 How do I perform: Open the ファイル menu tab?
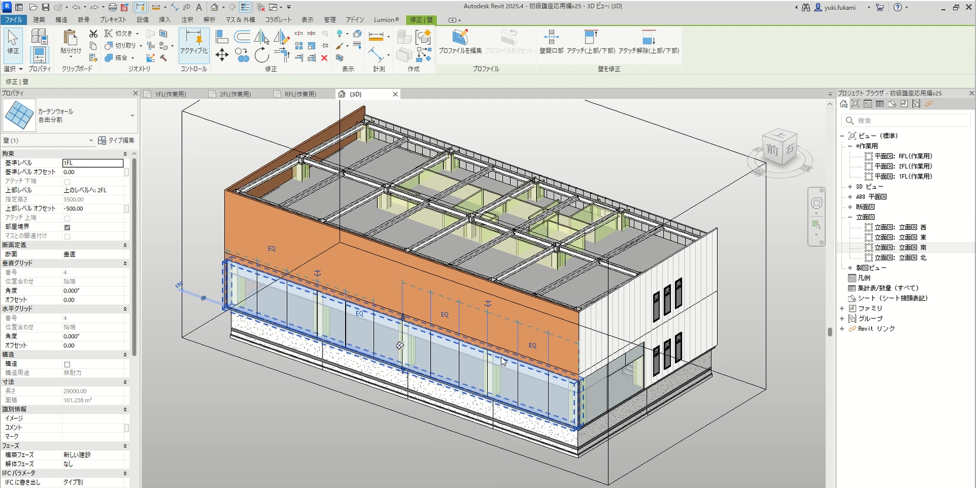(x=13, y=20)
